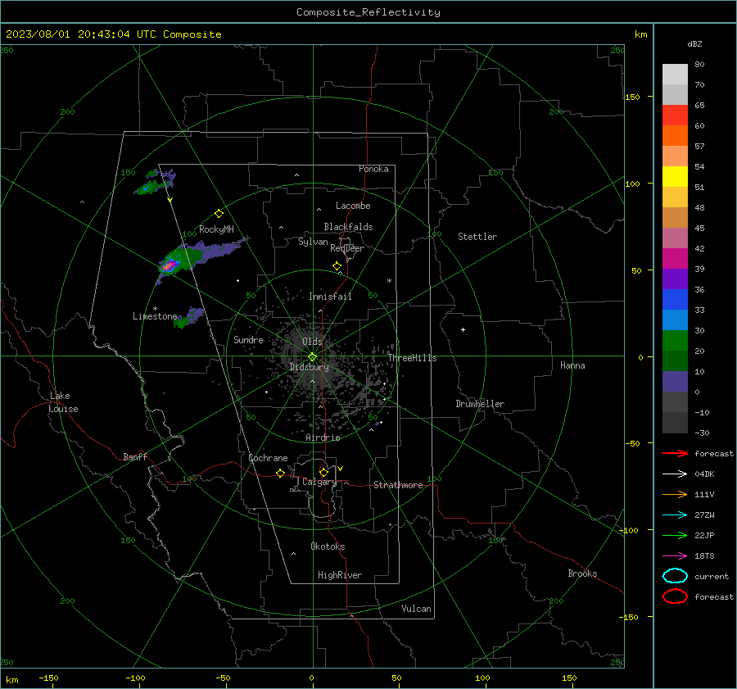Click the white 04DK arrow legend icon
The height and width of the screenshot is (689, 737).
[675, 474]
